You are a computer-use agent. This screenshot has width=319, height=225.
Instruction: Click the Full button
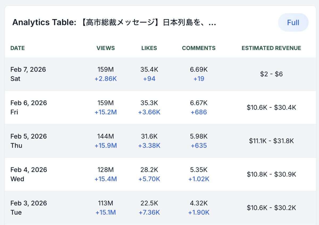[293, 23]
